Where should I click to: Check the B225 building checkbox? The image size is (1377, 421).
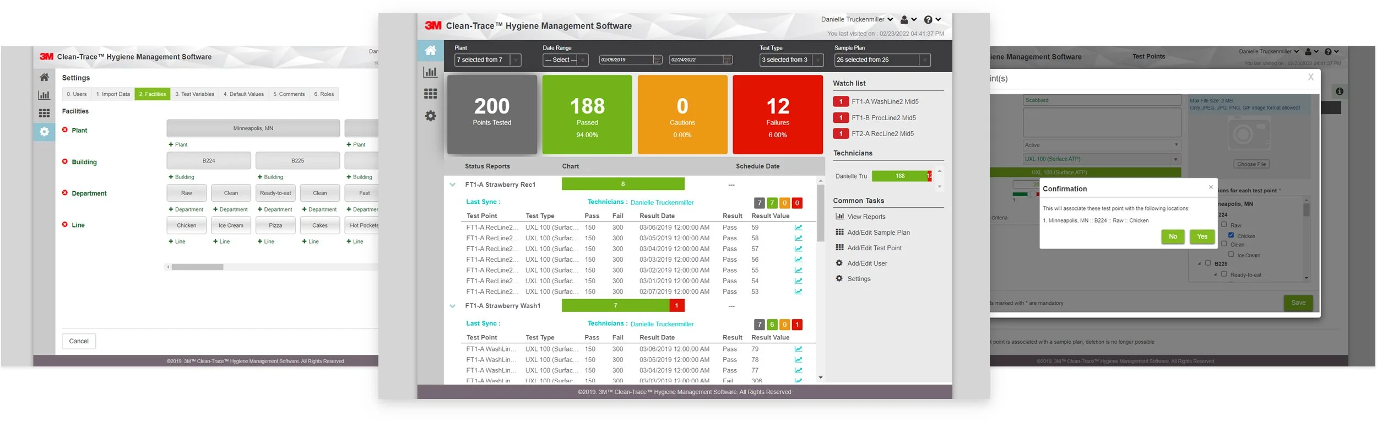coord(1208,263)
